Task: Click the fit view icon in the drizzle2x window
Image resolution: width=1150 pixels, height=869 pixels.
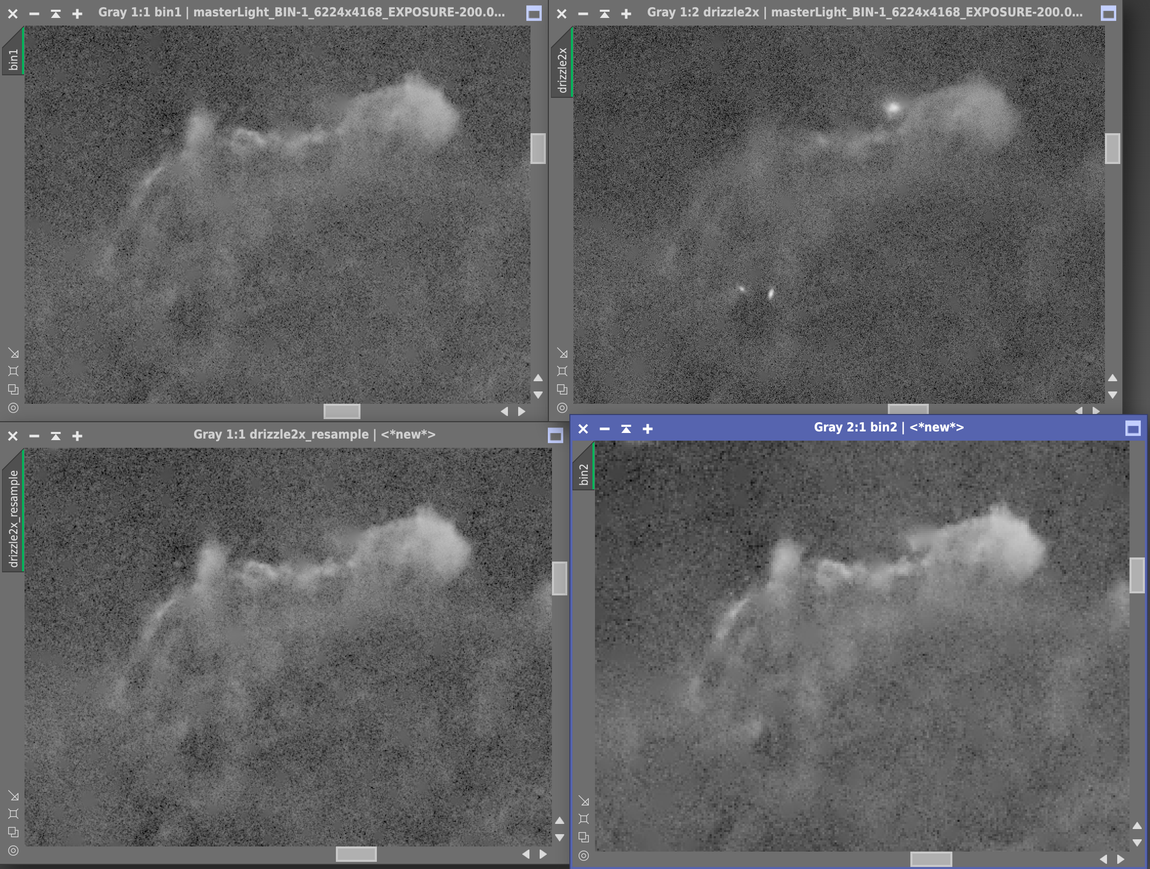Action: coord(562,371)
